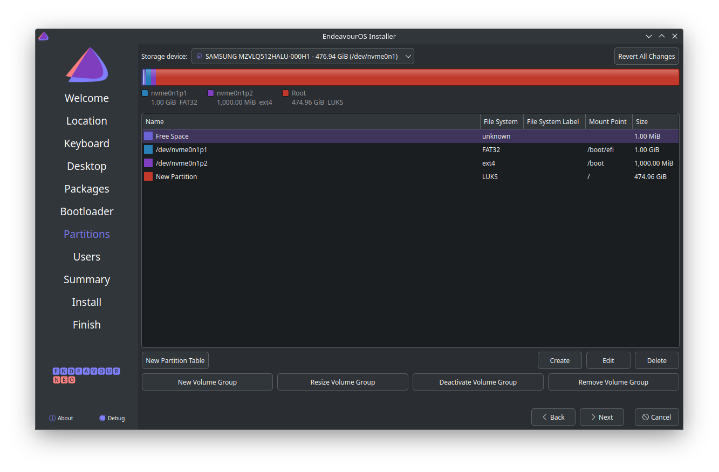
Task: Sort by Size column header
Action: (655, 121)
